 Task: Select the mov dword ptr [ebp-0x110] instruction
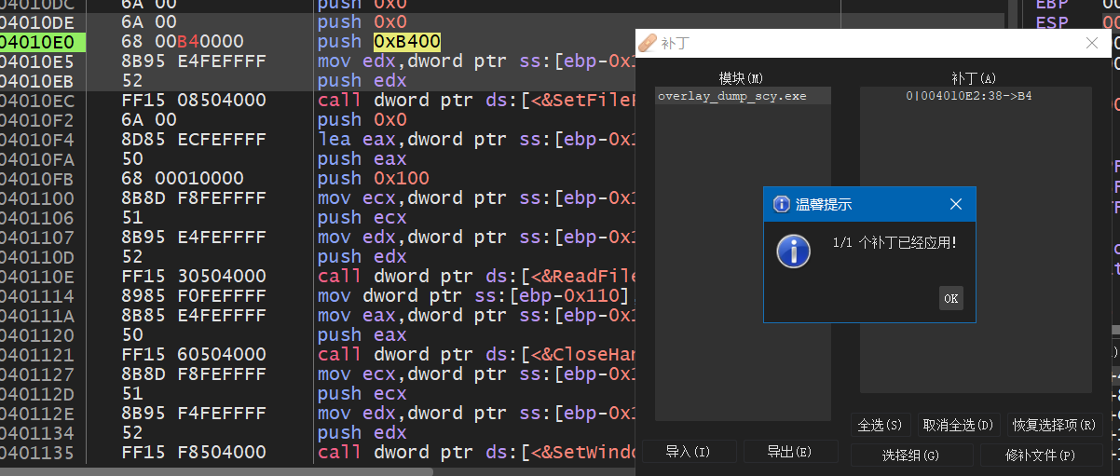pyautogui.click(x=476, y=295)
